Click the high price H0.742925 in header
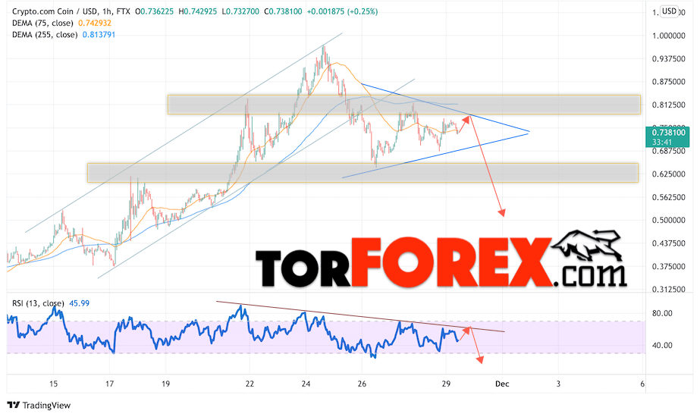Viewport: 700px width, 417px height. click(197, 11)
